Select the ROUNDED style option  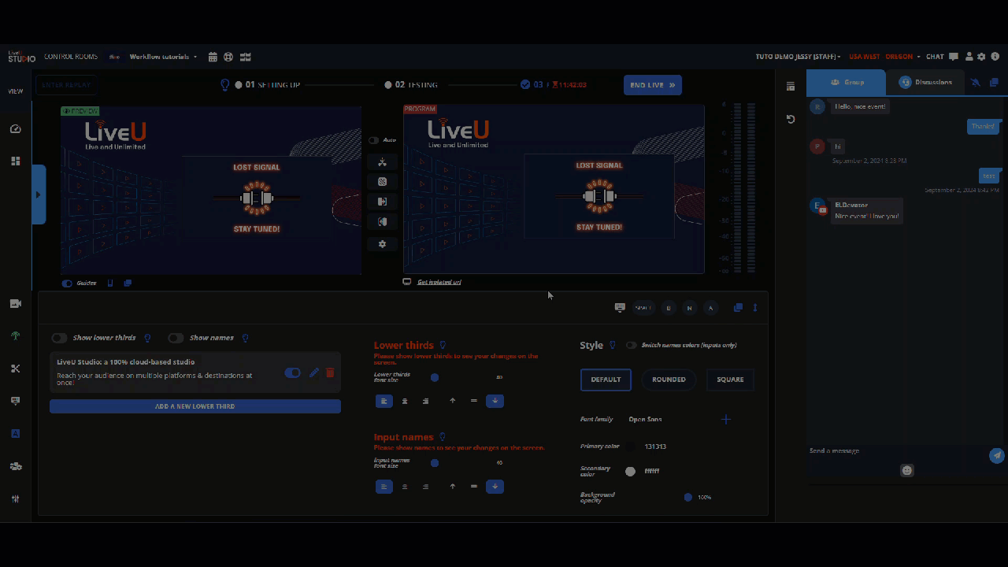click(x=669, y=380)
